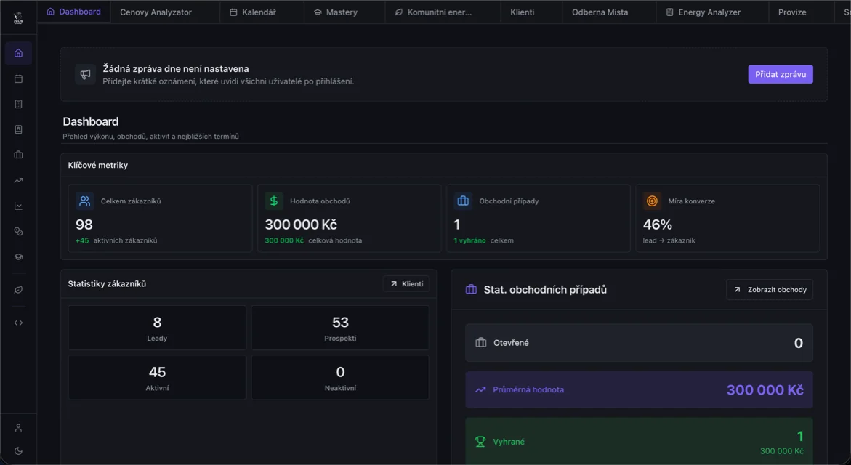Open the home icon in the sidebar
851x465 pixels.
point(18,53)
